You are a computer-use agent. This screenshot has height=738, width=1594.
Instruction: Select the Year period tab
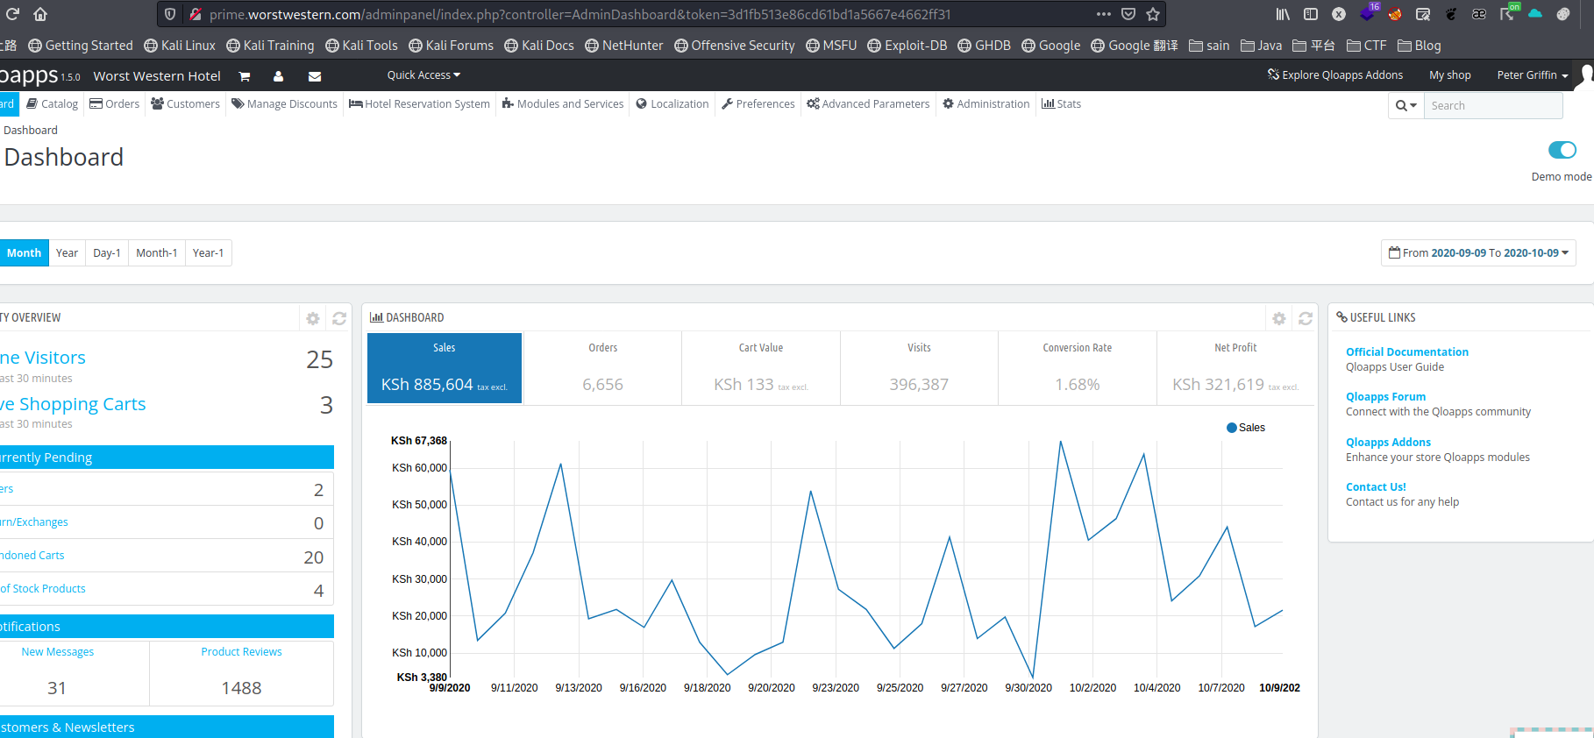click(67, 252)
